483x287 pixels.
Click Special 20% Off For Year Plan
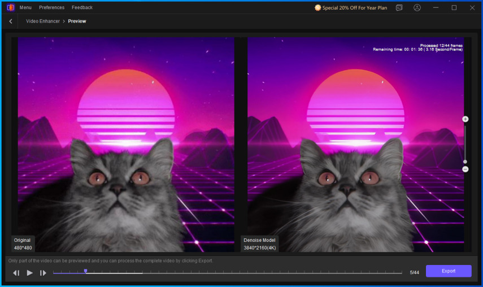351,8
